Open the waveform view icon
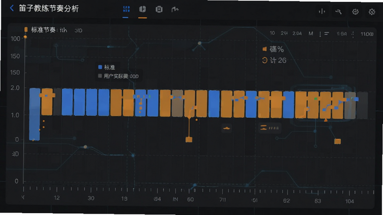This screenshot has height=215, width=383. 175,10
